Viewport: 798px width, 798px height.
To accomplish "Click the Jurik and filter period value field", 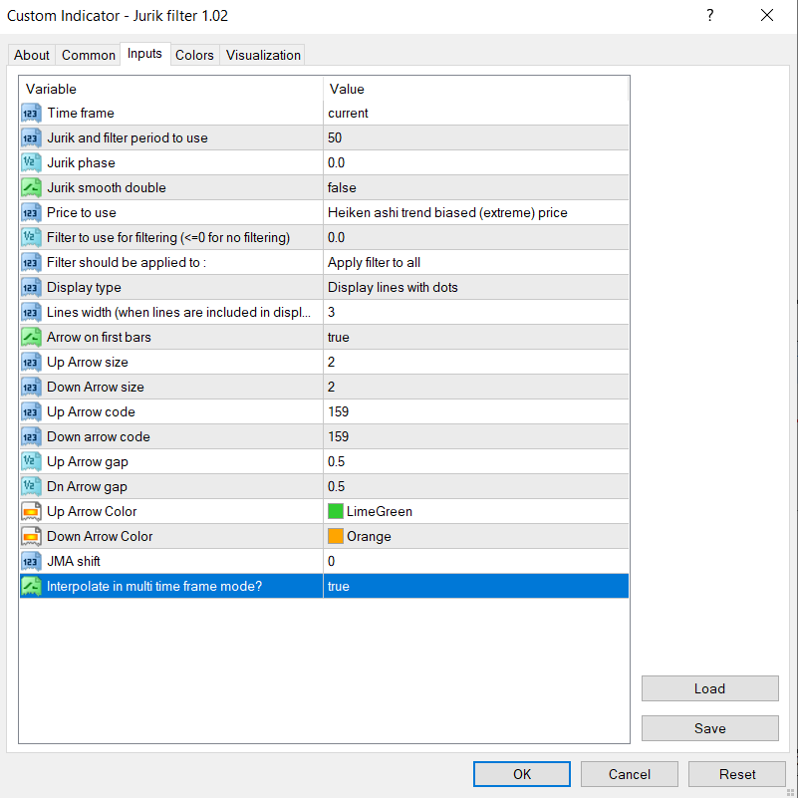I will [x=476, y=138].
